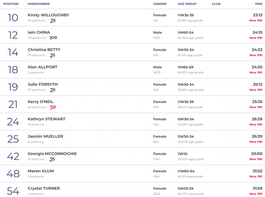Viewport: 265px width, 197px height.
Task: Click Georgia McConnochie's 25 milestone badge
Action: pos(52,159)
